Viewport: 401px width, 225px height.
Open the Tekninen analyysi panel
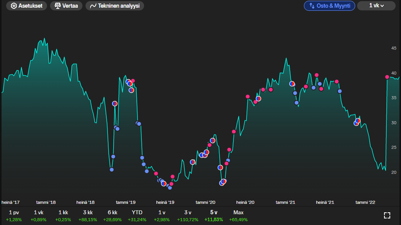click(x=115, y=6)
